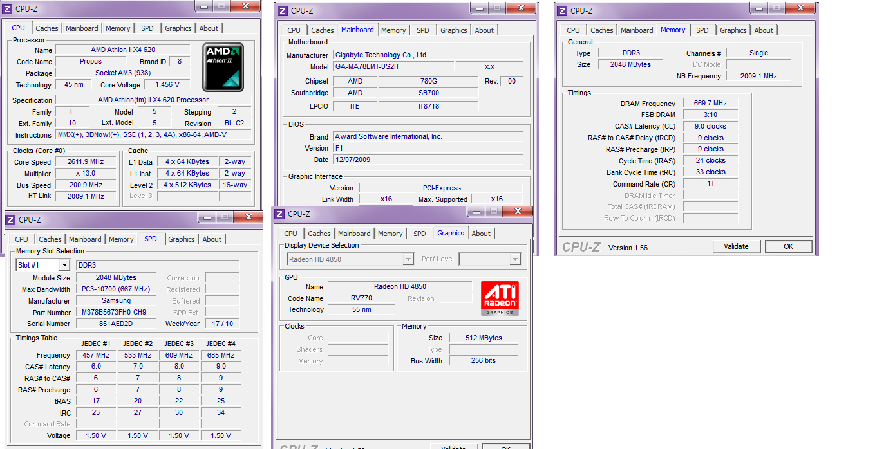Click the RV770 GPU code name field
The height and width of the screenshot is (449, 875).
click(361, 298)
